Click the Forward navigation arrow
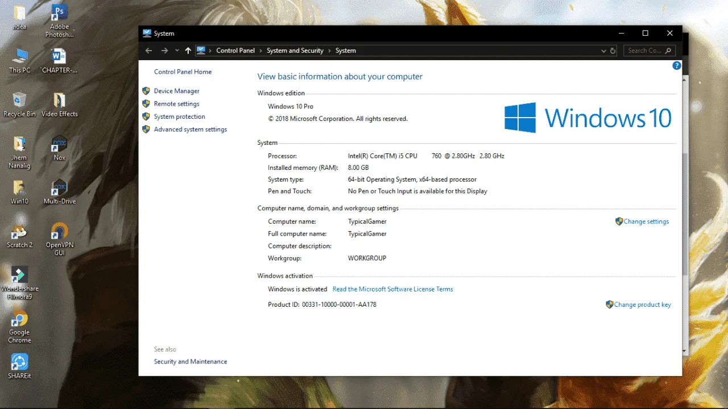This screenshot has width=728, height=409. click(x=164, y=51)
